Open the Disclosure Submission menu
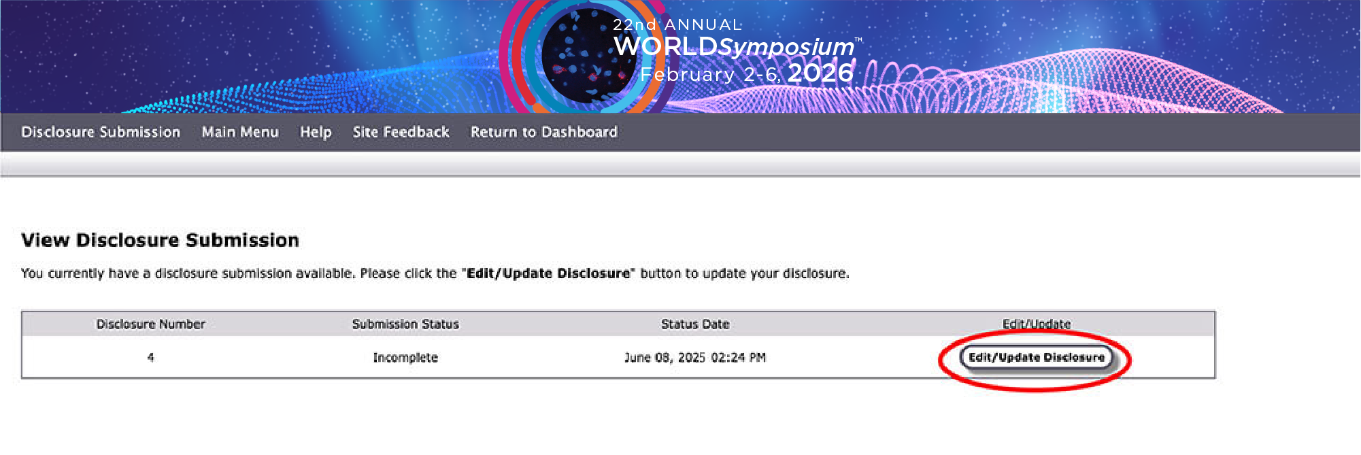Screen dimensions: 1361x455 [101, 132]
